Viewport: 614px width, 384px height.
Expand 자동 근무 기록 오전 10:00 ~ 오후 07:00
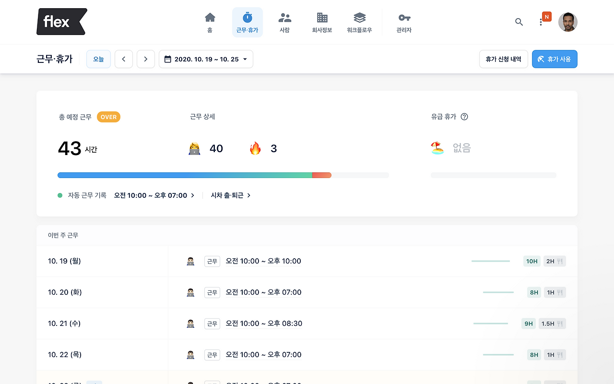point(154,195)
